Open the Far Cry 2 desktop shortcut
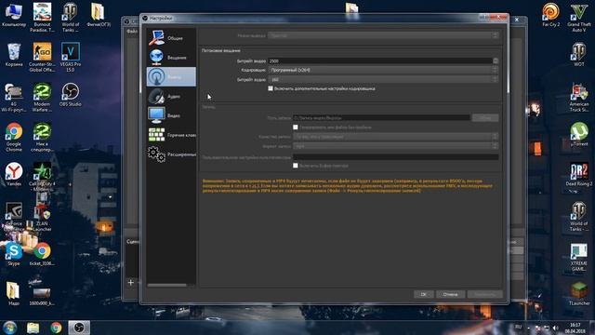The width and height of the screenshot is (595, 335). [x=550, y=15]
